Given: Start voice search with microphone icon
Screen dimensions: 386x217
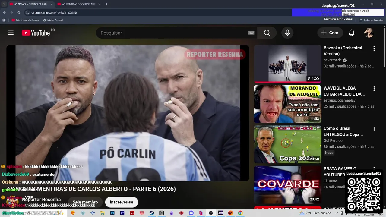Looking at the screenshot, I should (x=287, y=33).
